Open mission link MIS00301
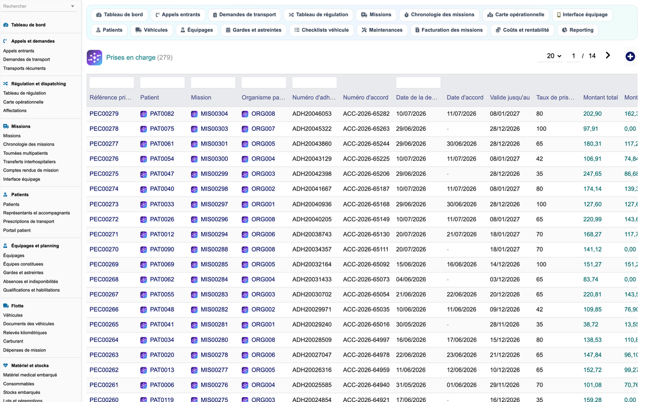This screenshot has height=402, width=649. click(x=214, y=144)
